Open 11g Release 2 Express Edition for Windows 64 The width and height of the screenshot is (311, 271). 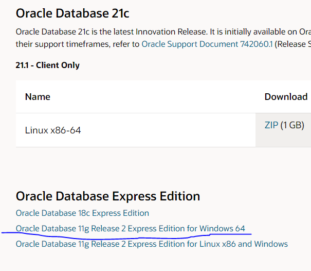(x=131, y=228)
